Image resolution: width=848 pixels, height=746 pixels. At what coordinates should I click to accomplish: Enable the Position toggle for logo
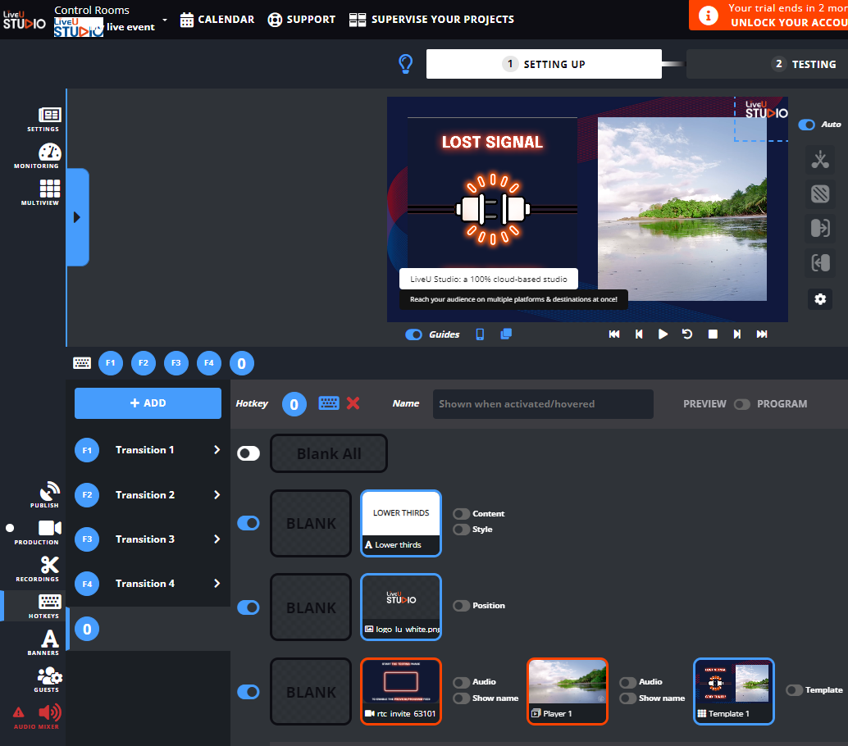click(462, 606)
